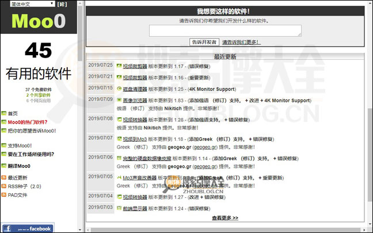
Task: Click the 磁盘清理器 icon
Action: [119, 89]
